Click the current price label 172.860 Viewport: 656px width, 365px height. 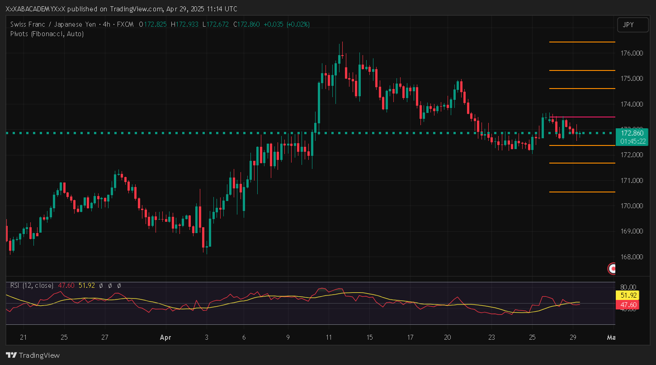632,133
